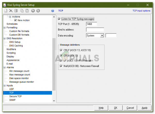The width and height of the screenshot is (155, 114).
Task: Click the OK button
Action: pos(116,108)
